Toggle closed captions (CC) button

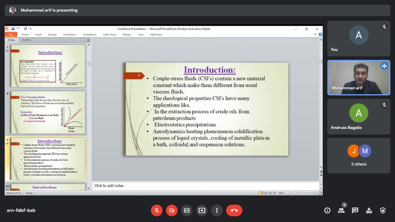tap(187, 210)
